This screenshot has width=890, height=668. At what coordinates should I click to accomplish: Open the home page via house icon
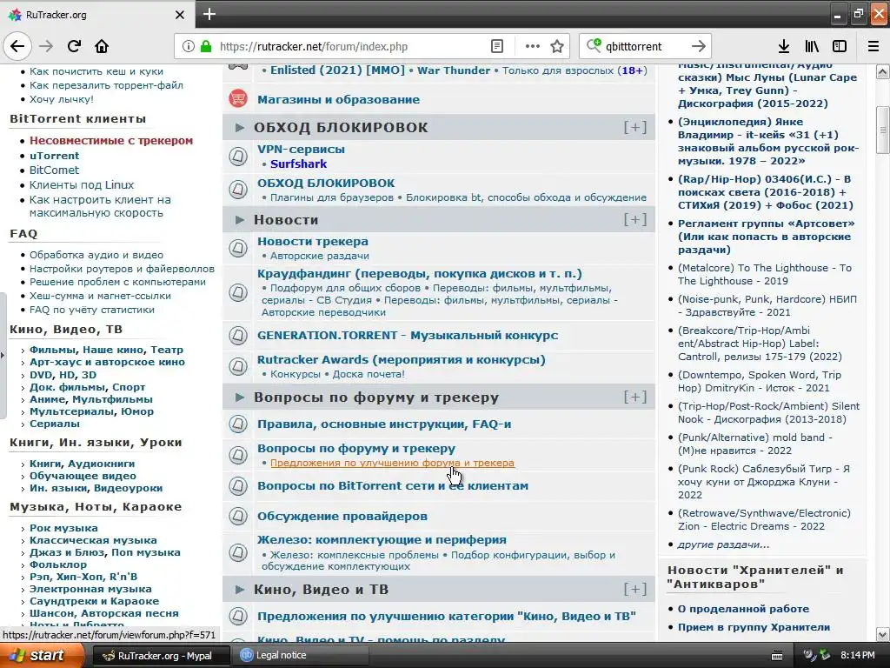click(102, 46)
